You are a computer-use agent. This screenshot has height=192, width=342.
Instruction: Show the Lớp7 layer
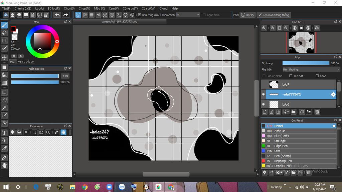[264, 84]
